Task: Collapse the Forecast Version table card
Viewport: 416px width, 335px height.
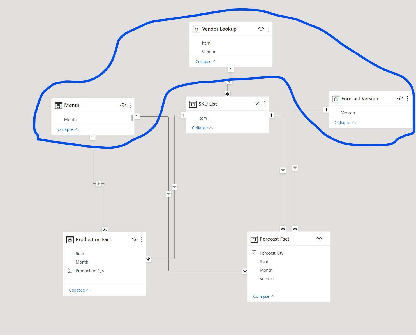Action: tap(345, 123)
